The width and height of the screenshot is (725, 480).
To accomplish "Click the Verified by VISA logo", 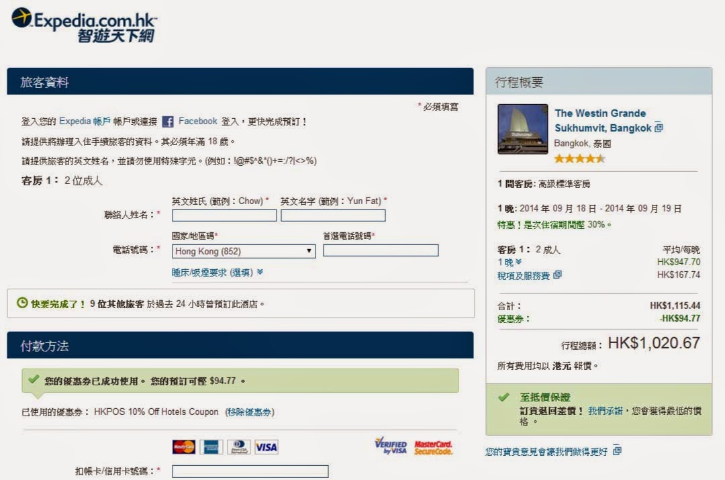I will tap(391, 446).
